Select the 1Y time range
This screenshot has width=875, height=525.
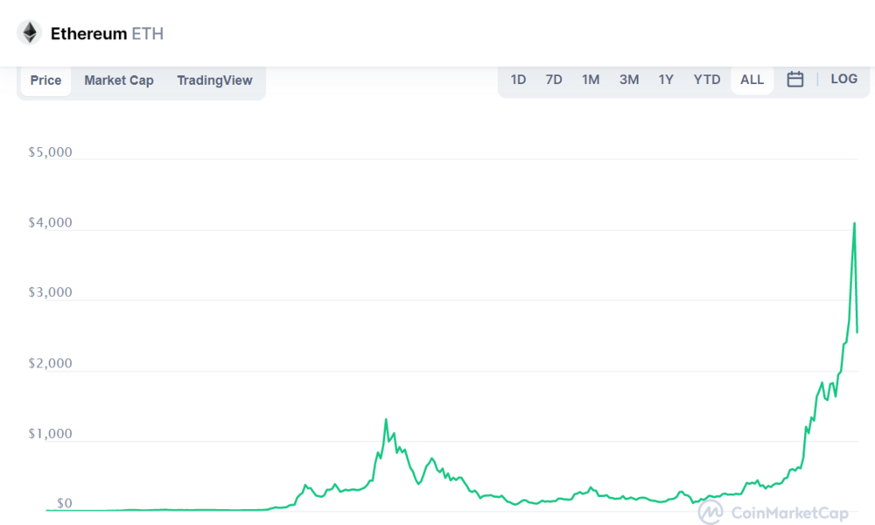[x=666, y=80]
